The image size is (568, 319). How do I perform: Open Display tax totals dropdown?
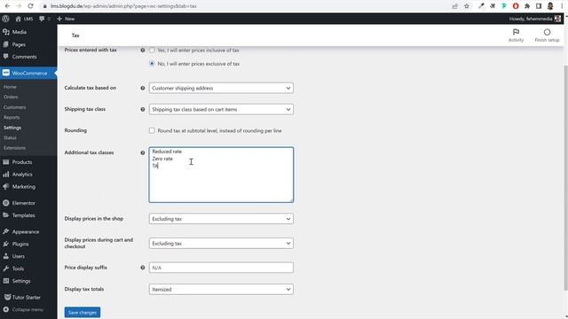coord(221,290)
